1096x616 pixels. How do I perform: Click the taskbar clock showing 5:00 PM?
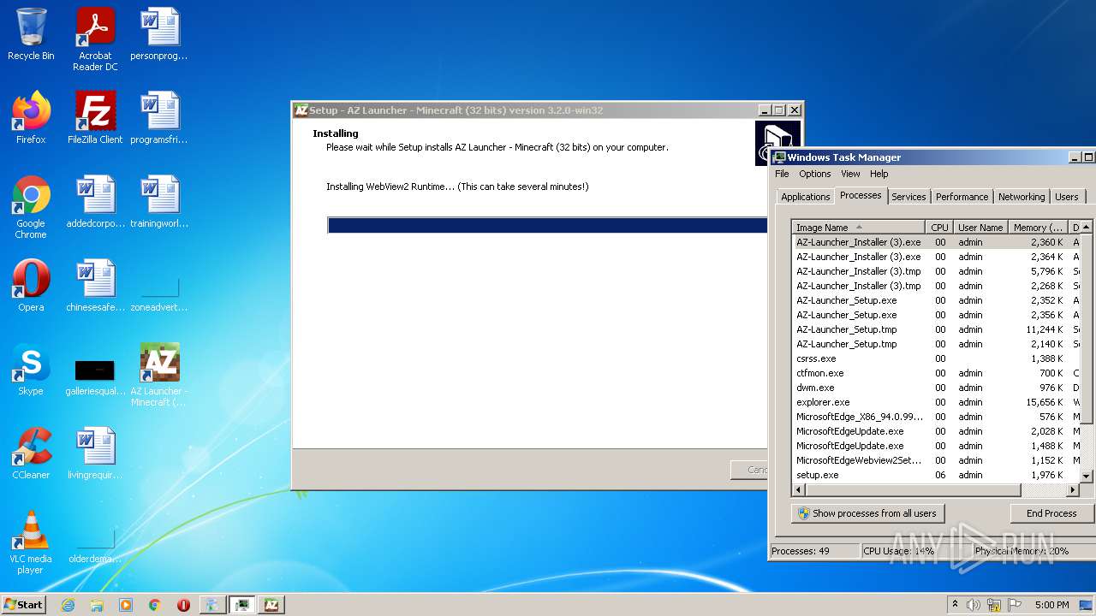tap(1051, 605)
